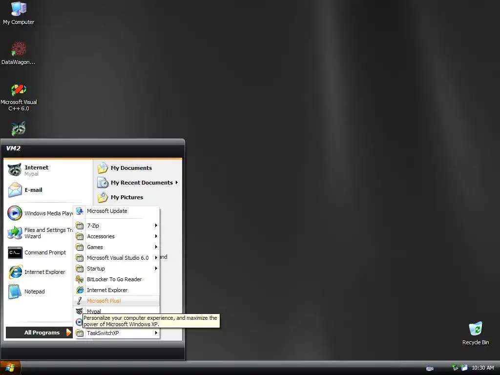
Task: Open the My Documents folder
Action: pyautogui.click(x=138, y=168)
